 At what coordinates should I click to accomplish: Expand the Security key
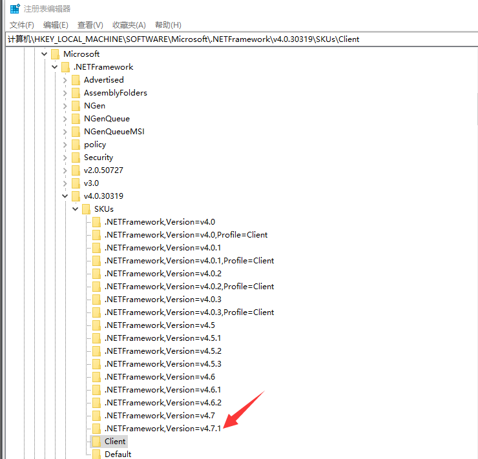[65, 158]
